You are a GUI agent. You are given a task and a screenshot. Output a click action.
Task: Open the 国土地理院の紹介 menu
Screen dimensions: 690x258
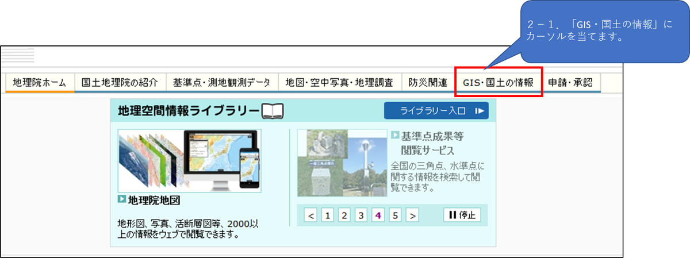point(120,82)
